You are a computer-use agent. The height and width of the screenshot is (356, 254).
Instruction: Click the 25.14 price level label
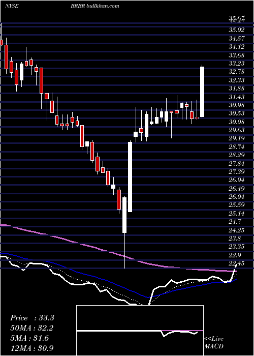click(236, 214)
